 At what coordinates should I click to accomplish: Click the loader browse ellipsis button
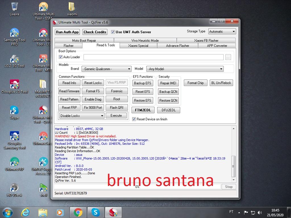pos(228,57)
